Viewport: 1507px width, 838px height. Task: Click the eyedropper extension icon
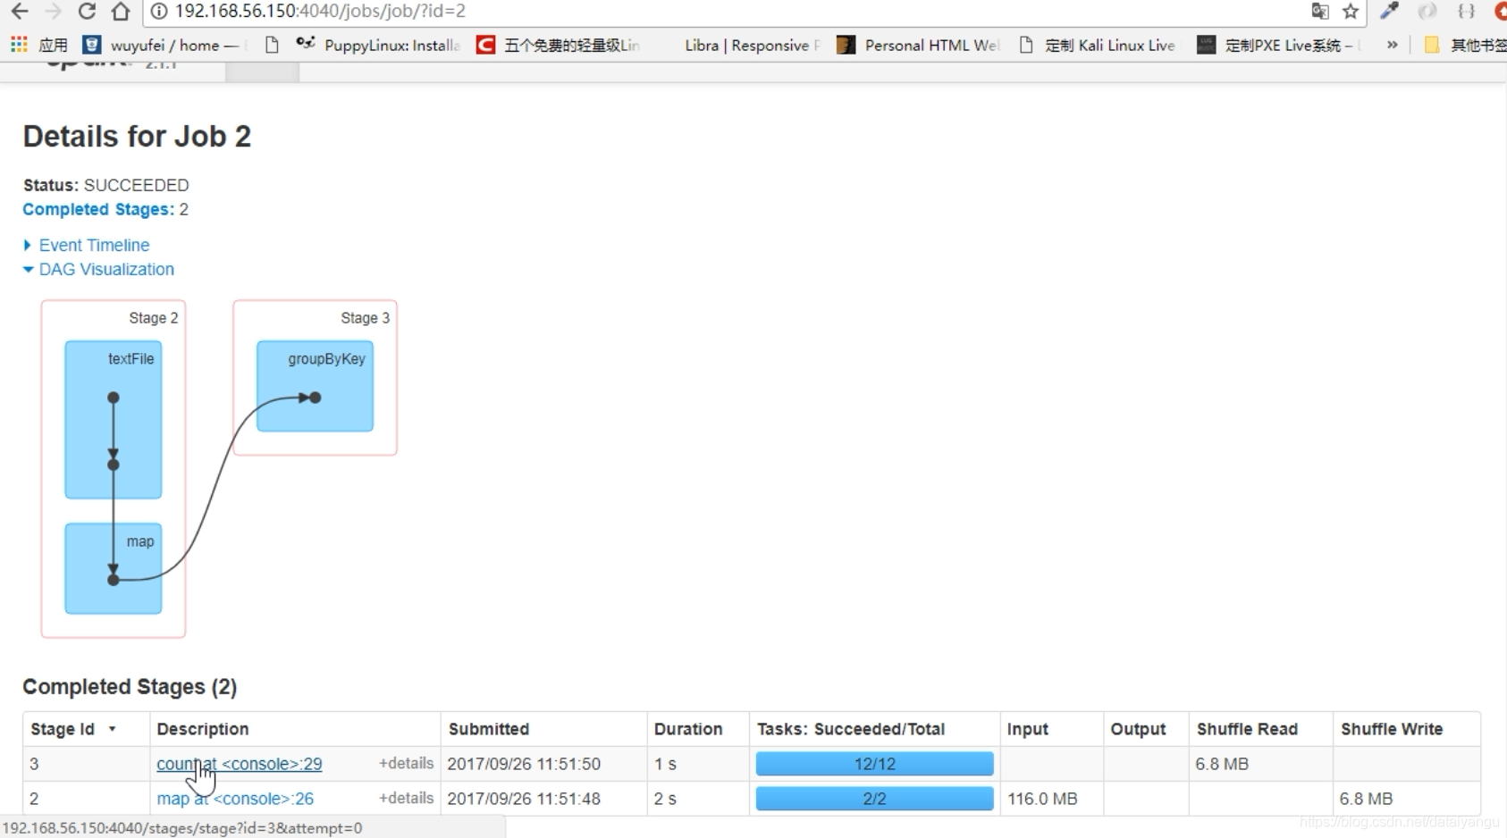coord(1389,11)
